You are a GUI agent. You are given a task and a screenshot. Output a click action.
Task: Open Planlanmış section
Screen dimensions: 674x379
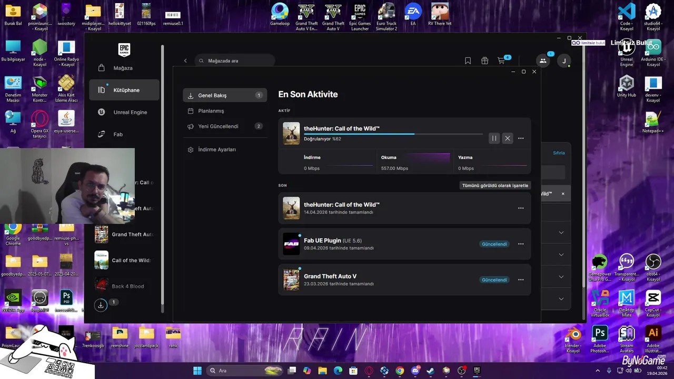click(225, 111)
